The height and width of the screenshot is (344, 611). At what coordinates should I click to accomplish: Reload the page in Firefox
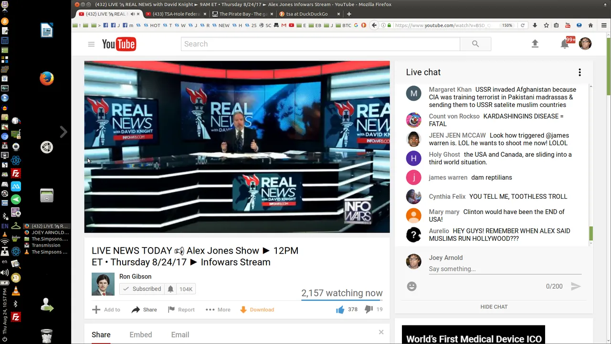pos(523,25)
